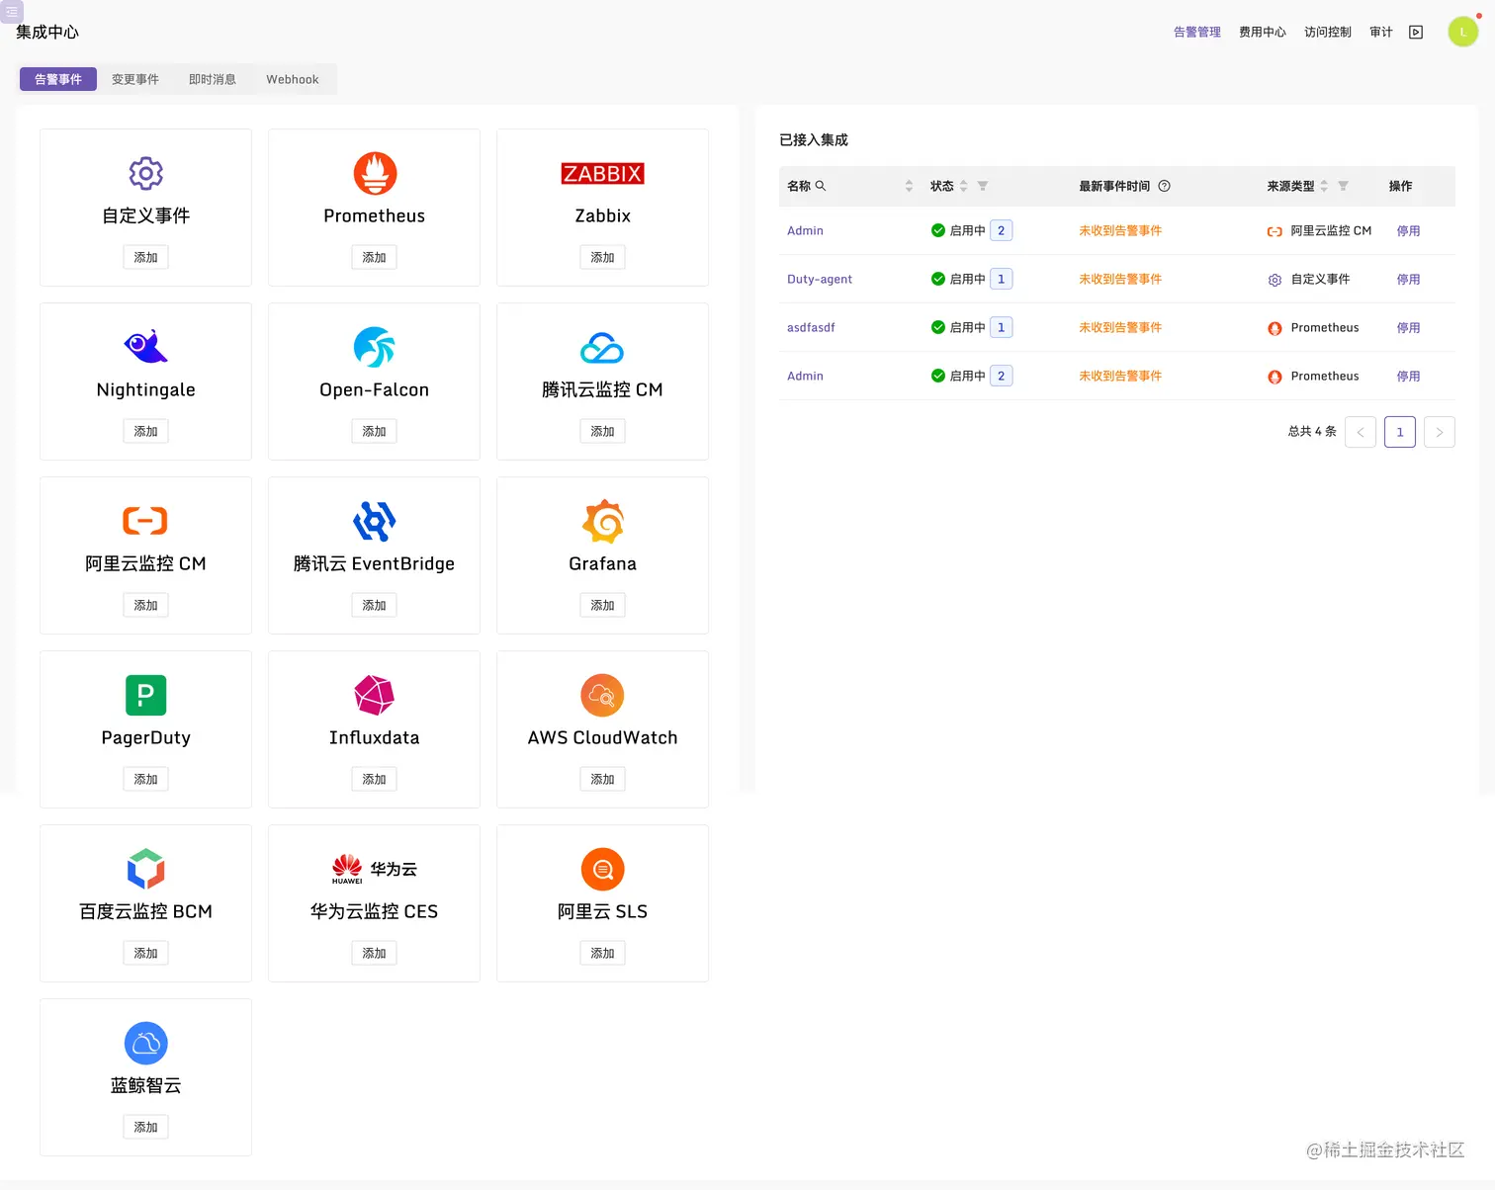Screen dimensions: 1495x1190
Task: Click 添加 under 阿里云 SLS
Action: pyautogui.click(x=602, y=953)
